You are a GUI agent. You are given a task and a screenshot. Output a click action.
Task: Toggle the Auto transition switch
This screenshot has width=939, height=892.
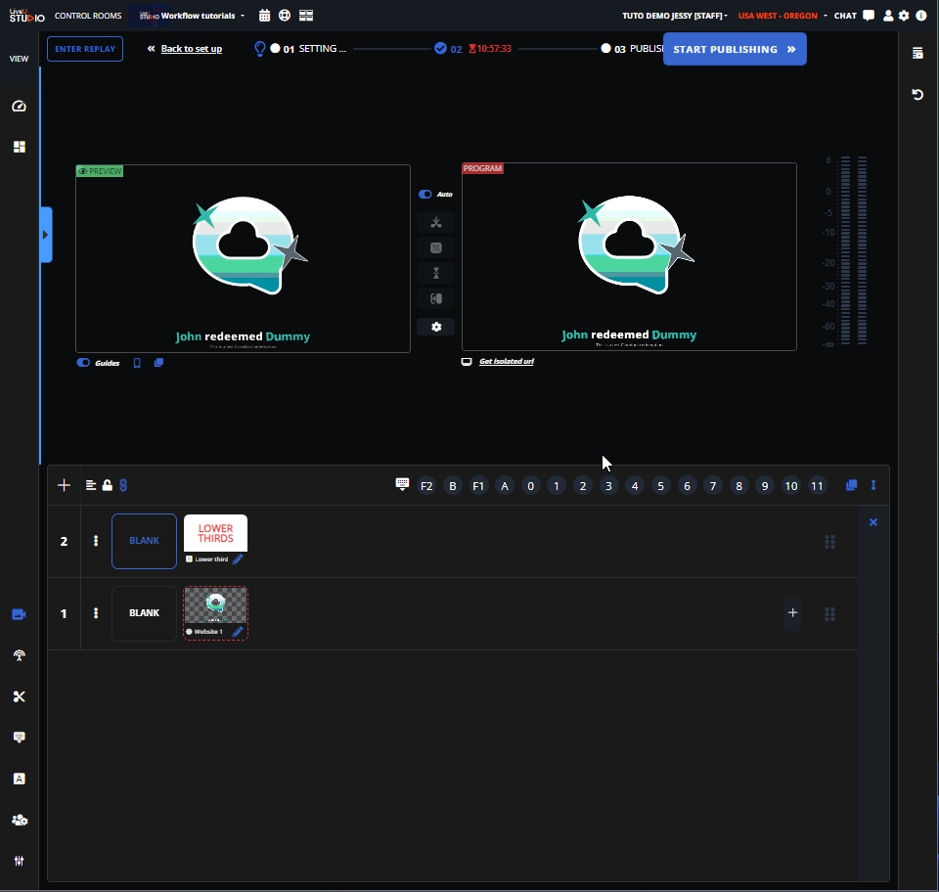click(425, 194)
